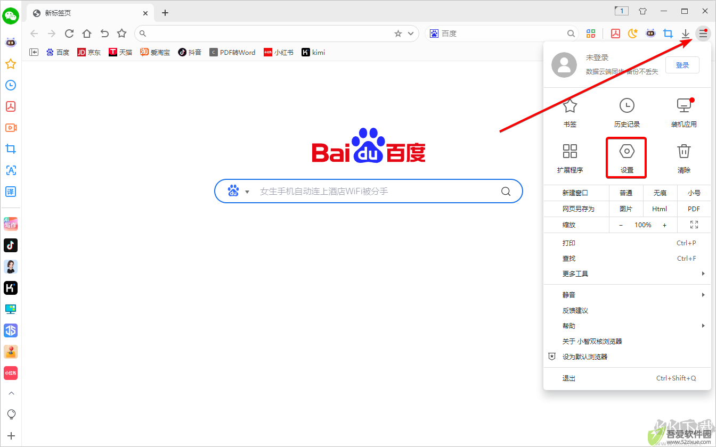Choose 清除 trash in the menu
The height and width of the screenshot is (447, 716).
(x=684, y=158)
